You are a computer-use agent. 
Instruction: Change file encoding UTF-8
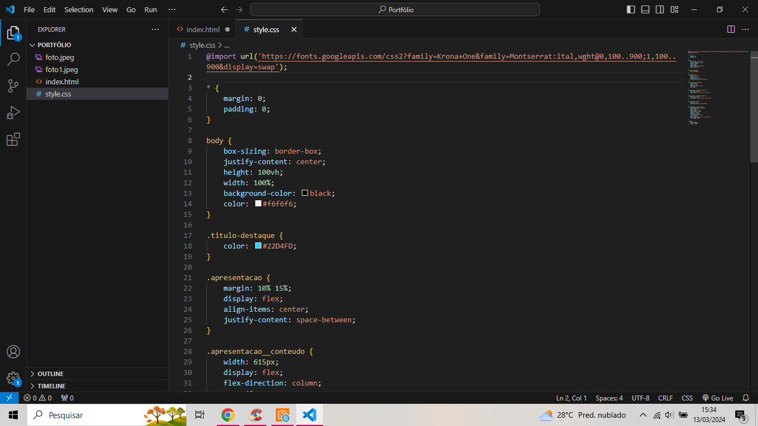pyautogui.click(x=640, y=398)
